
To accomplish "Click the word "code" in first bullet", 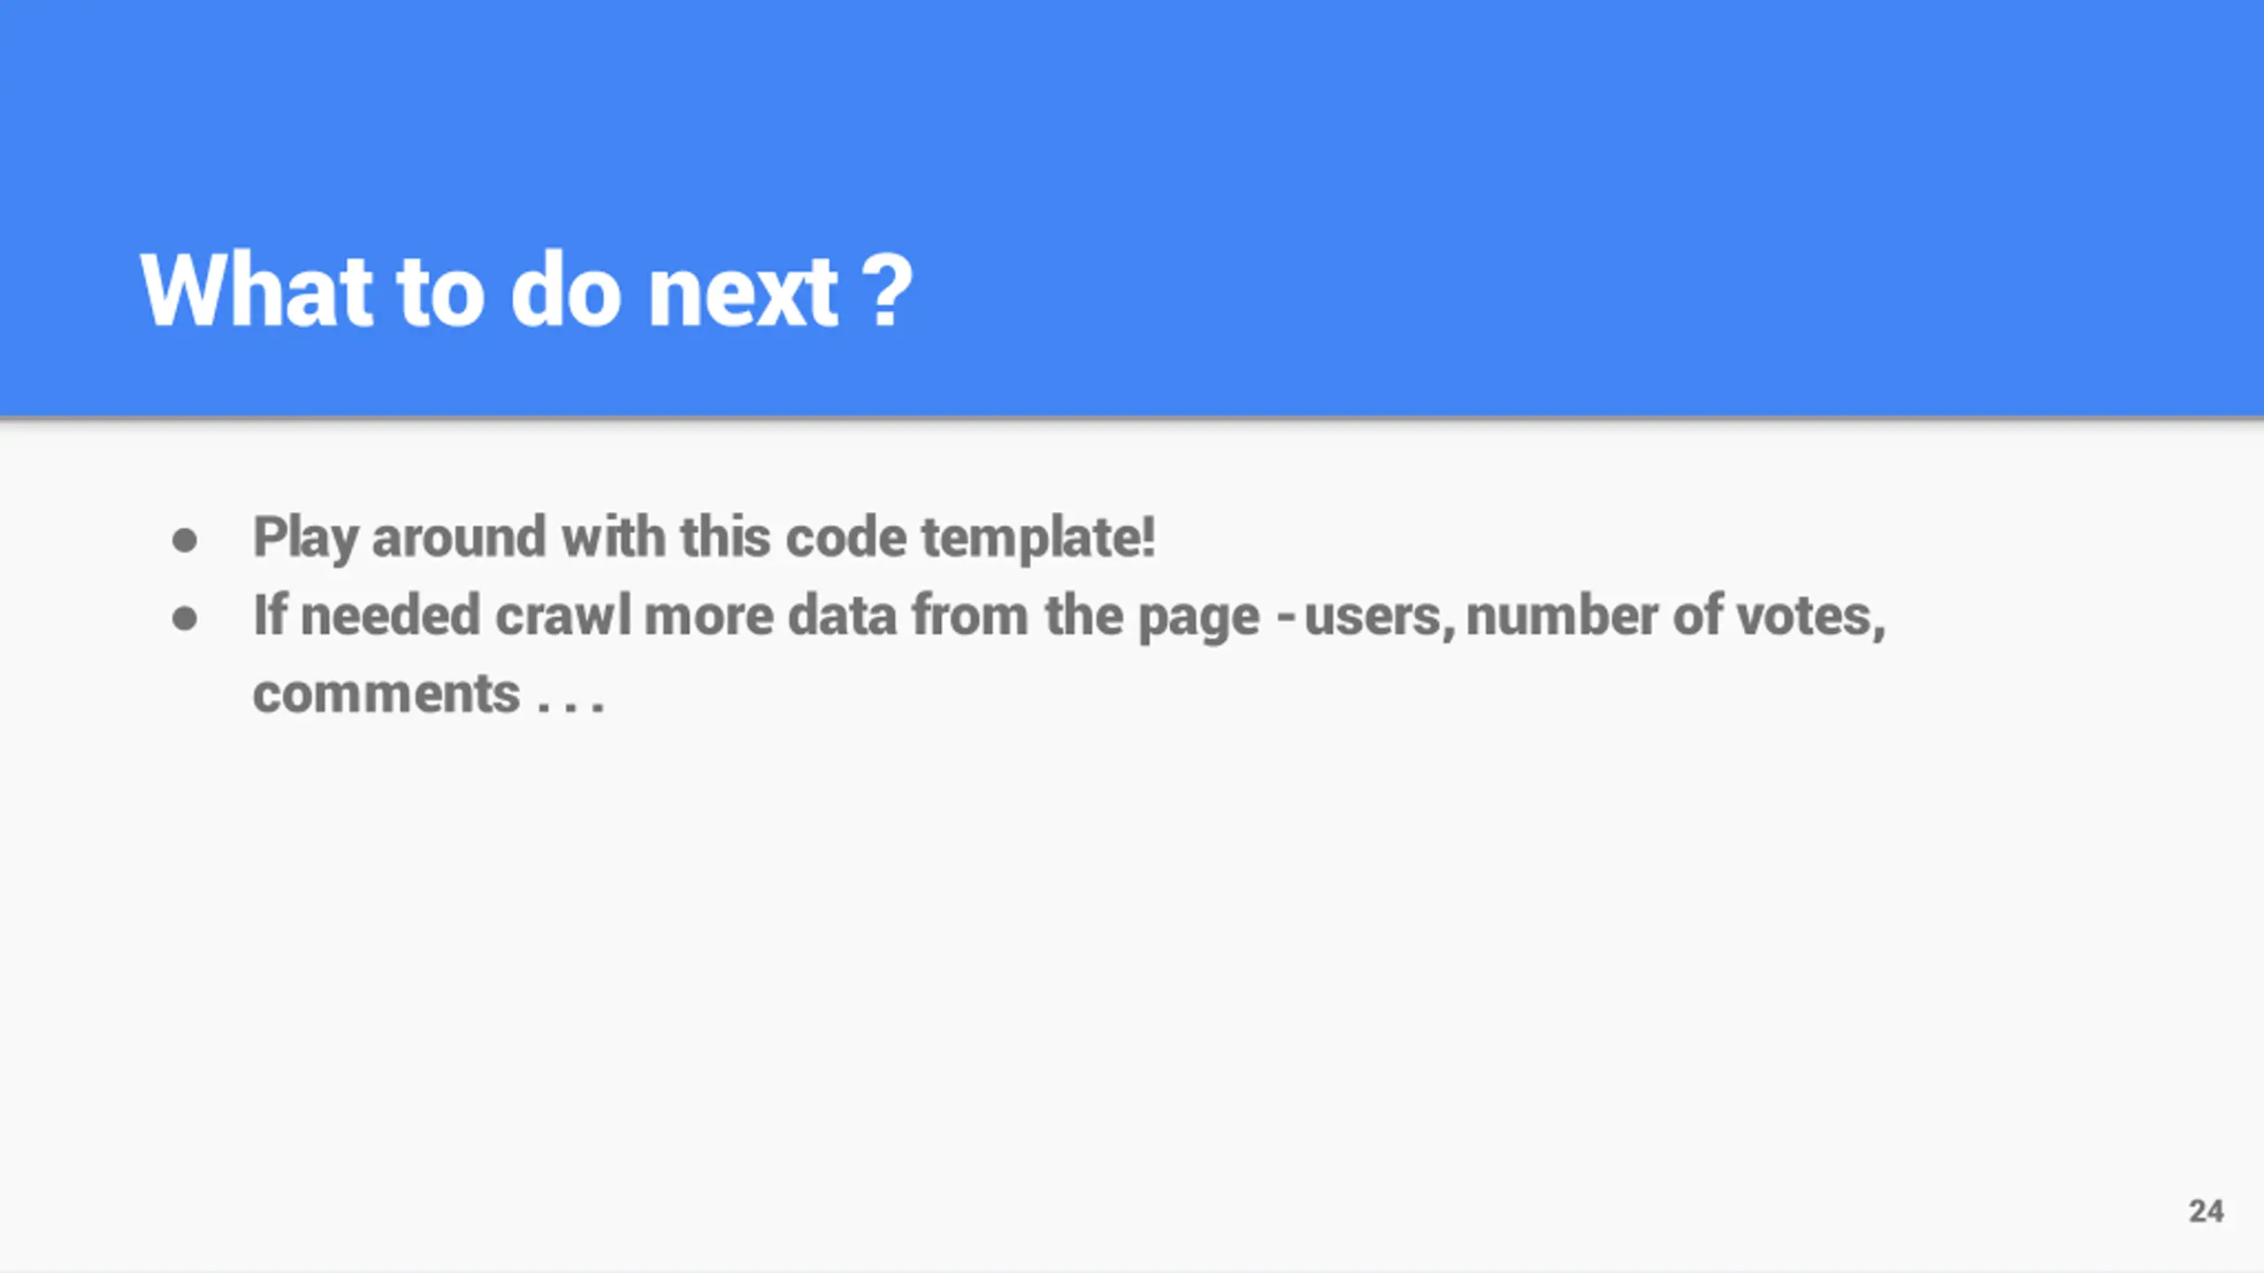I will (x=846, y=537).
